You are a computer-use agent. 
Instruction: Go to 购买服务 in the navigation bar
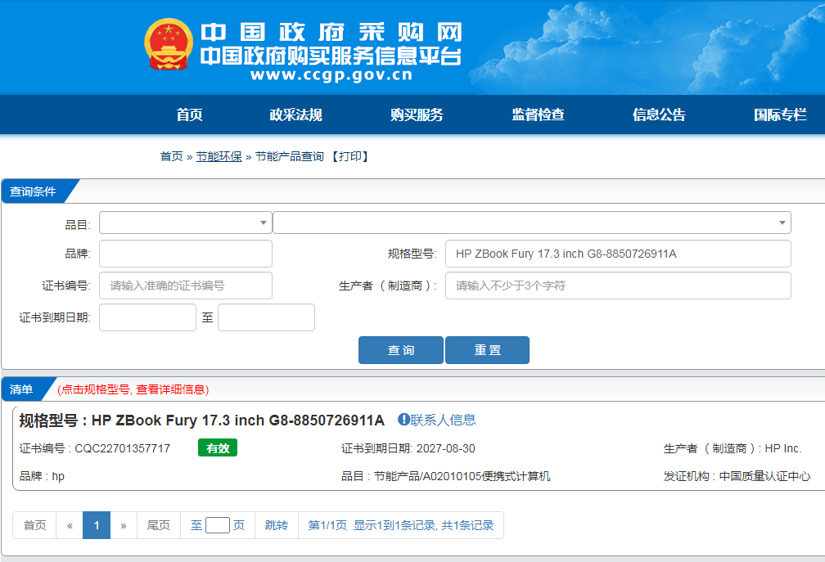417,115
